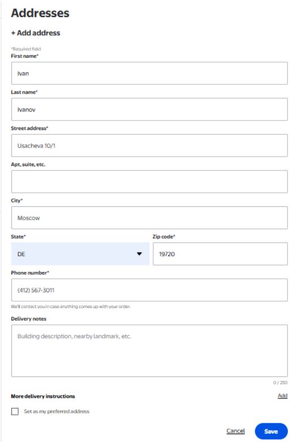Open the State dropdown showing DE
The width and height of the screenshot is (306, 442).
[x=80, y=254]
